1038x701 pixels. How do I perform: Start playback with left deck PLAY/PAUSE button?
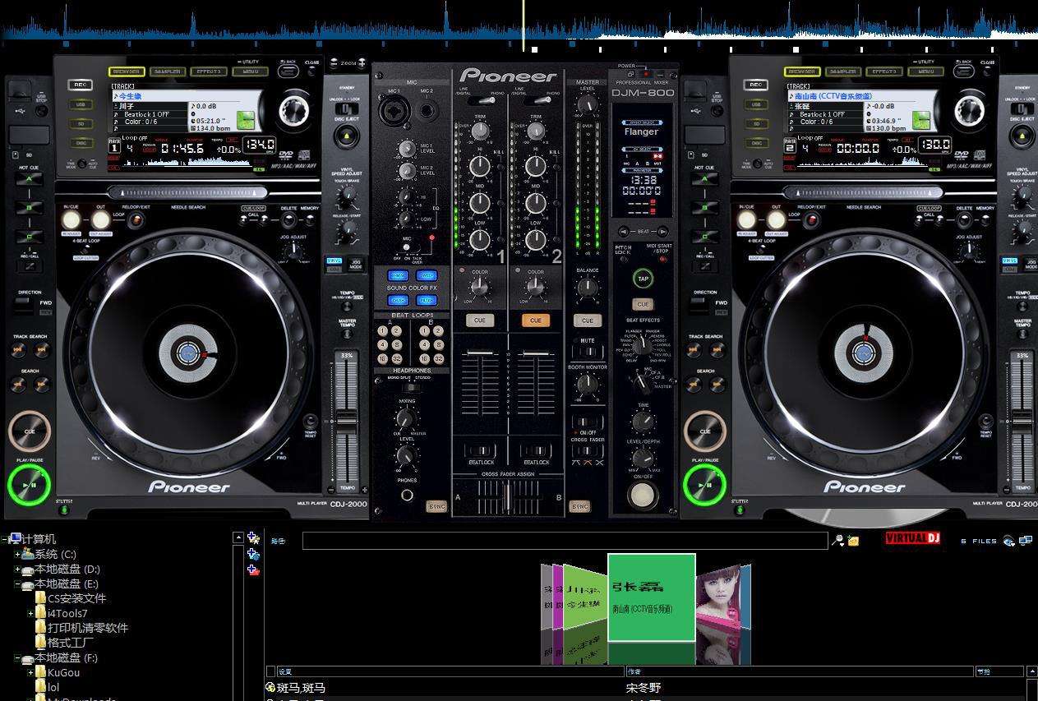click(x=29, y=486)
